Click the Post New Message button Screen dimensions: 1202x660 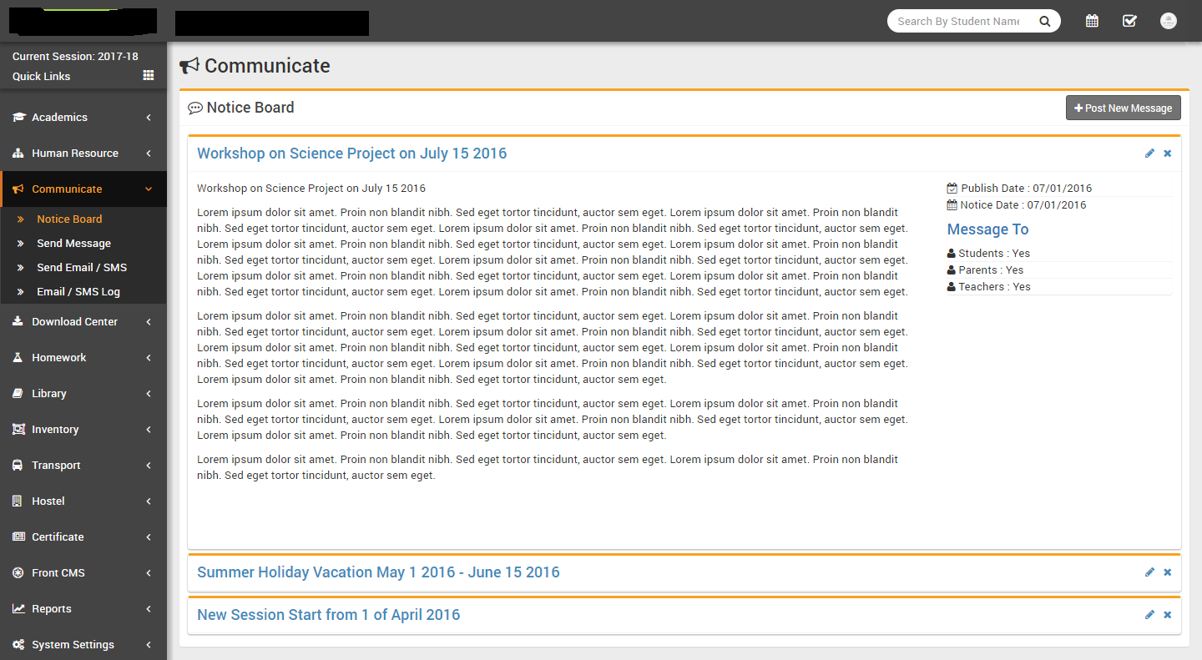pyautogui.click(x=1123, y=108)
